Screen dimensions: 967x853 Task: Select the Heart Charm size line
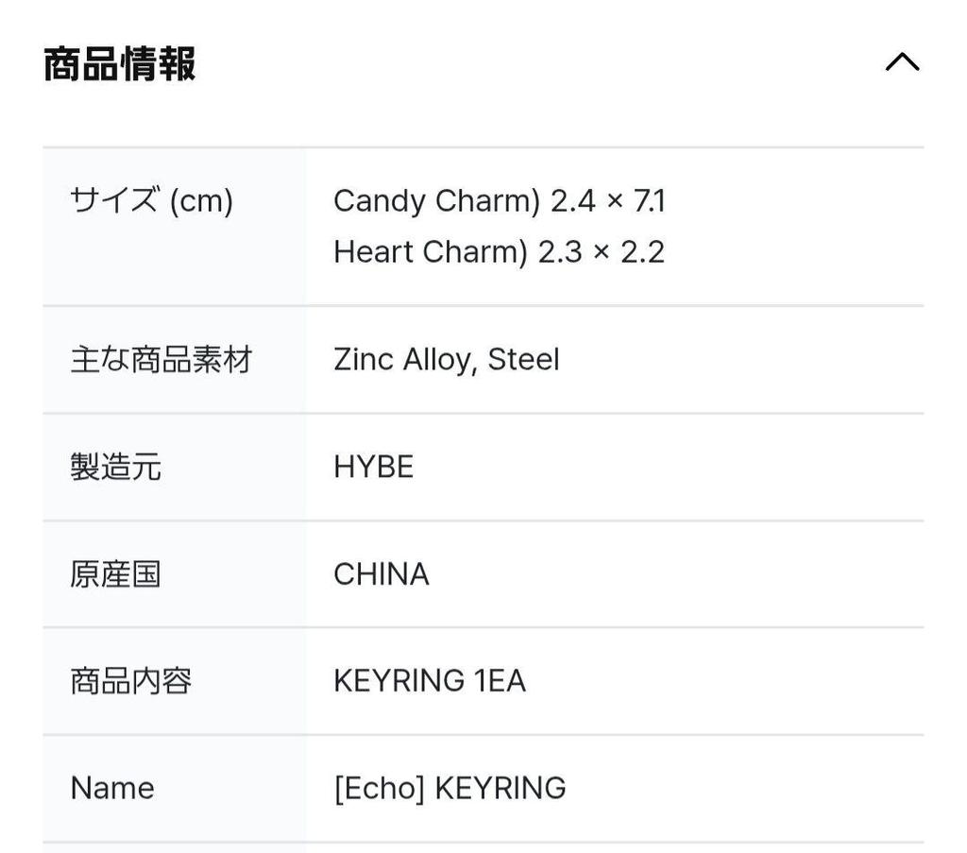pyautogui.click(x=499, y=251)
